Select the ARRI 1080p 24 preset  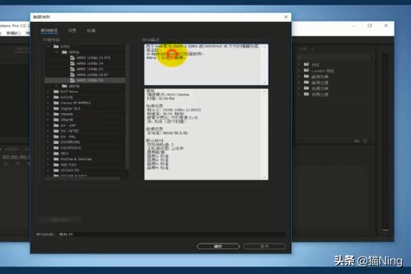(90, 64)
